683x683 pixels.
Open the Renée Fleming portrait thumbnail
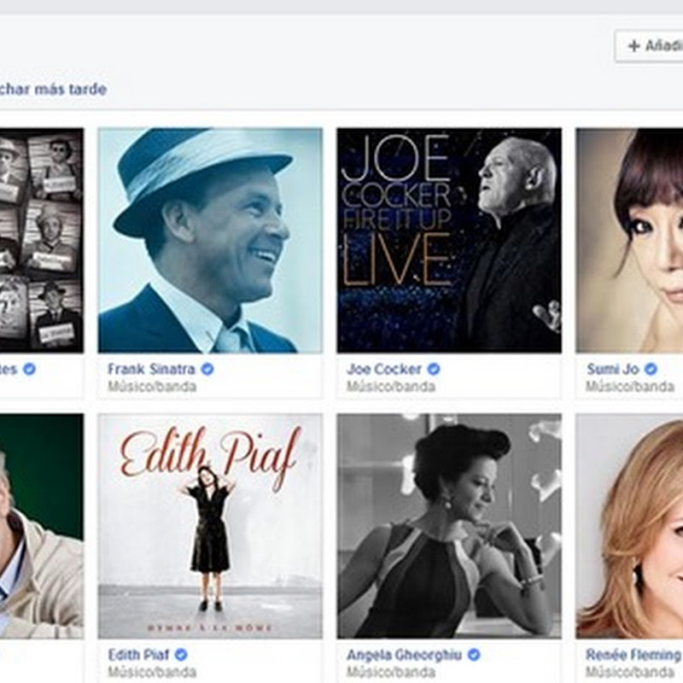[x=629, y=526]
